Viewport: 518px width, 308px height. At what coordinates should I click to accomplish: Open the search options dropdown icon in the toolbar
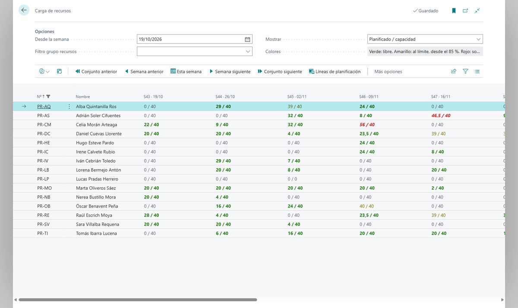click(44, 72)
